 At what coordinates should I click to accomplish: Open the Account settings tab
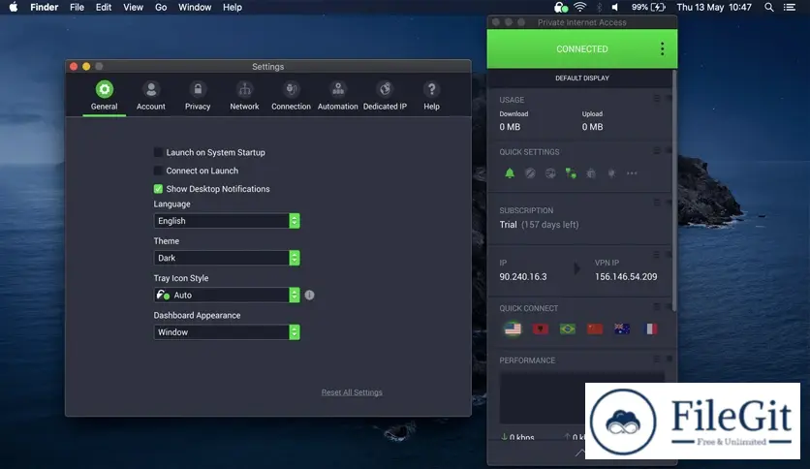151,96
